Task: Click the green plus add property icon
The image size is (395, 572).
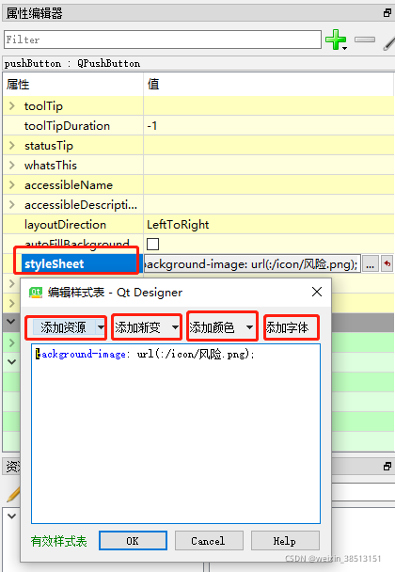Action: click(335, 39)
